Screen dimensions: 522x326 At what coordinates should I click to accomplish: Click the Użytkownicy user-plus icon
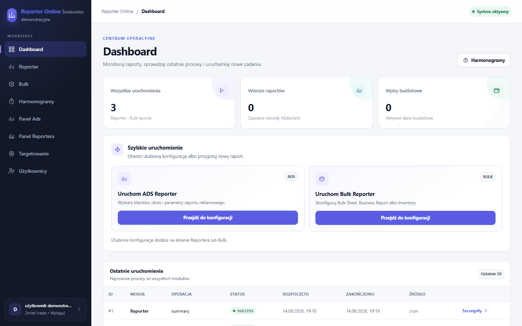(x=12, y=171)
